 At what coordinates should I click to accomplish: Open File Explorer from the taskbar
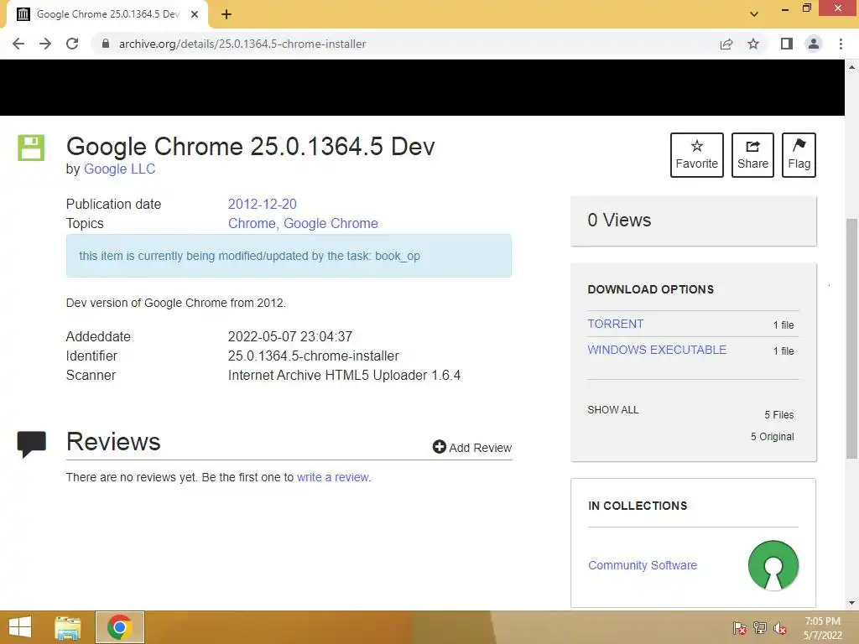[x=68, y=627]
